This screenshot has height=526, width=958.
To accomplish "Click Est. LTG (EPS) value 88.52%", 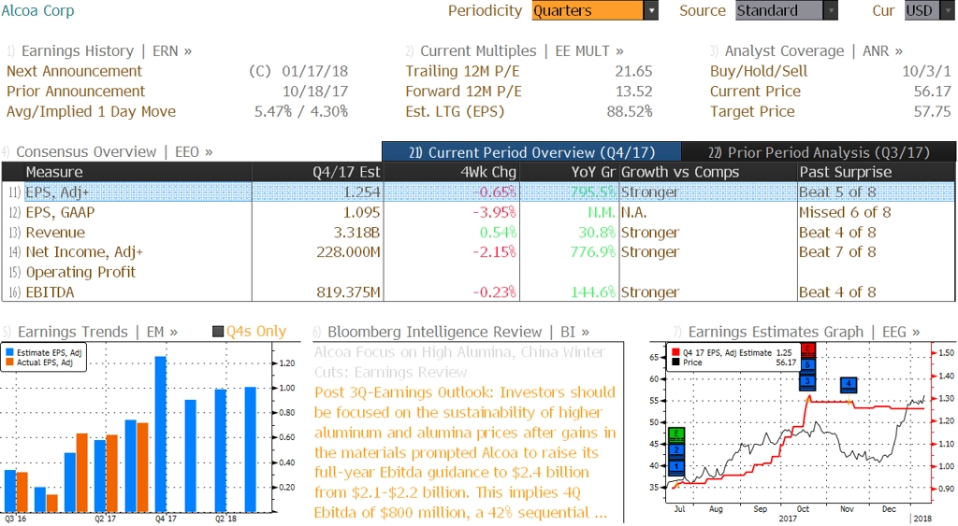I will [630, 112].
